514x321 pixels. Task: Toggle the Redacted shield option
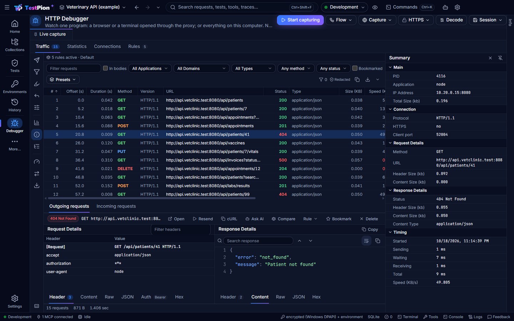340,80
